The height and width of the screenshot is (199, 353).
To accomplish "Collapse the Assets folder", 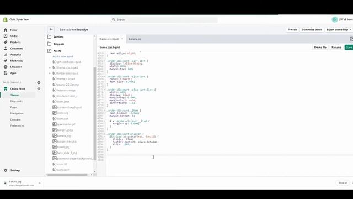I will (50, 51).
